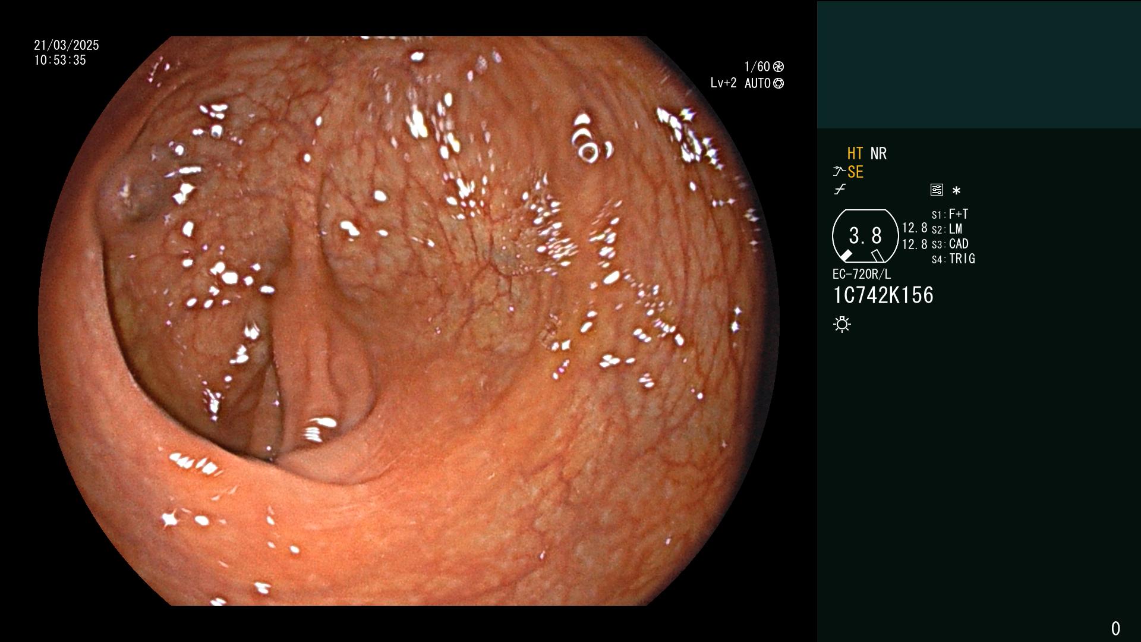The image size is (1141, 642).
Task: Click the 1/60 shutter speed value
Action: (757, 67)
